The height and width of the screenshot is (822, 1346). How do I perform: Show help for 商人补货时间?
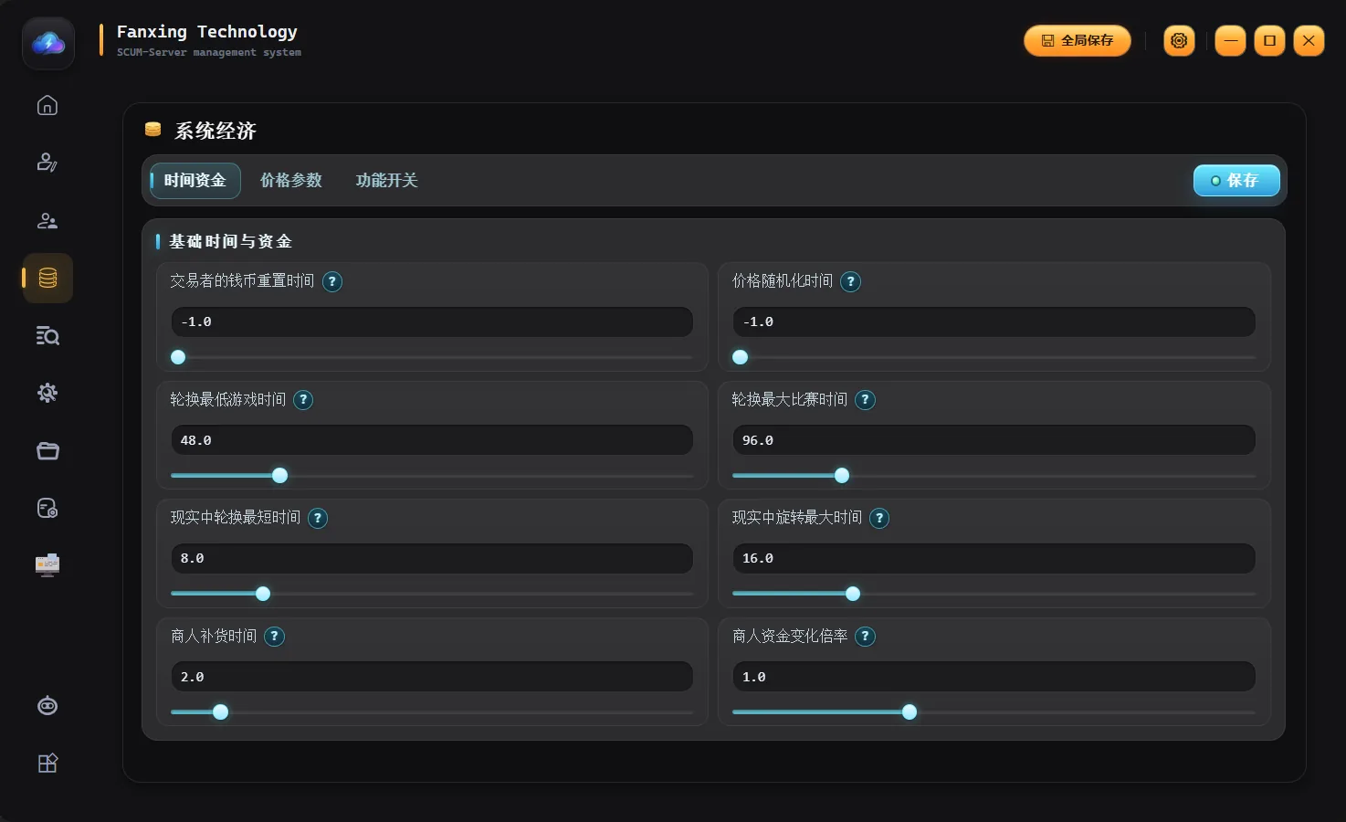pyautogui.click(x=274, y=637)
